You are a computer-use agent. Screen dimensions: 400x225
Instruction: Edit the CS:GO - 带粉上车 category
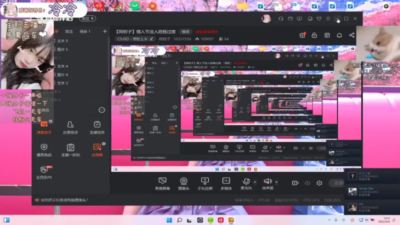[135, 39]
